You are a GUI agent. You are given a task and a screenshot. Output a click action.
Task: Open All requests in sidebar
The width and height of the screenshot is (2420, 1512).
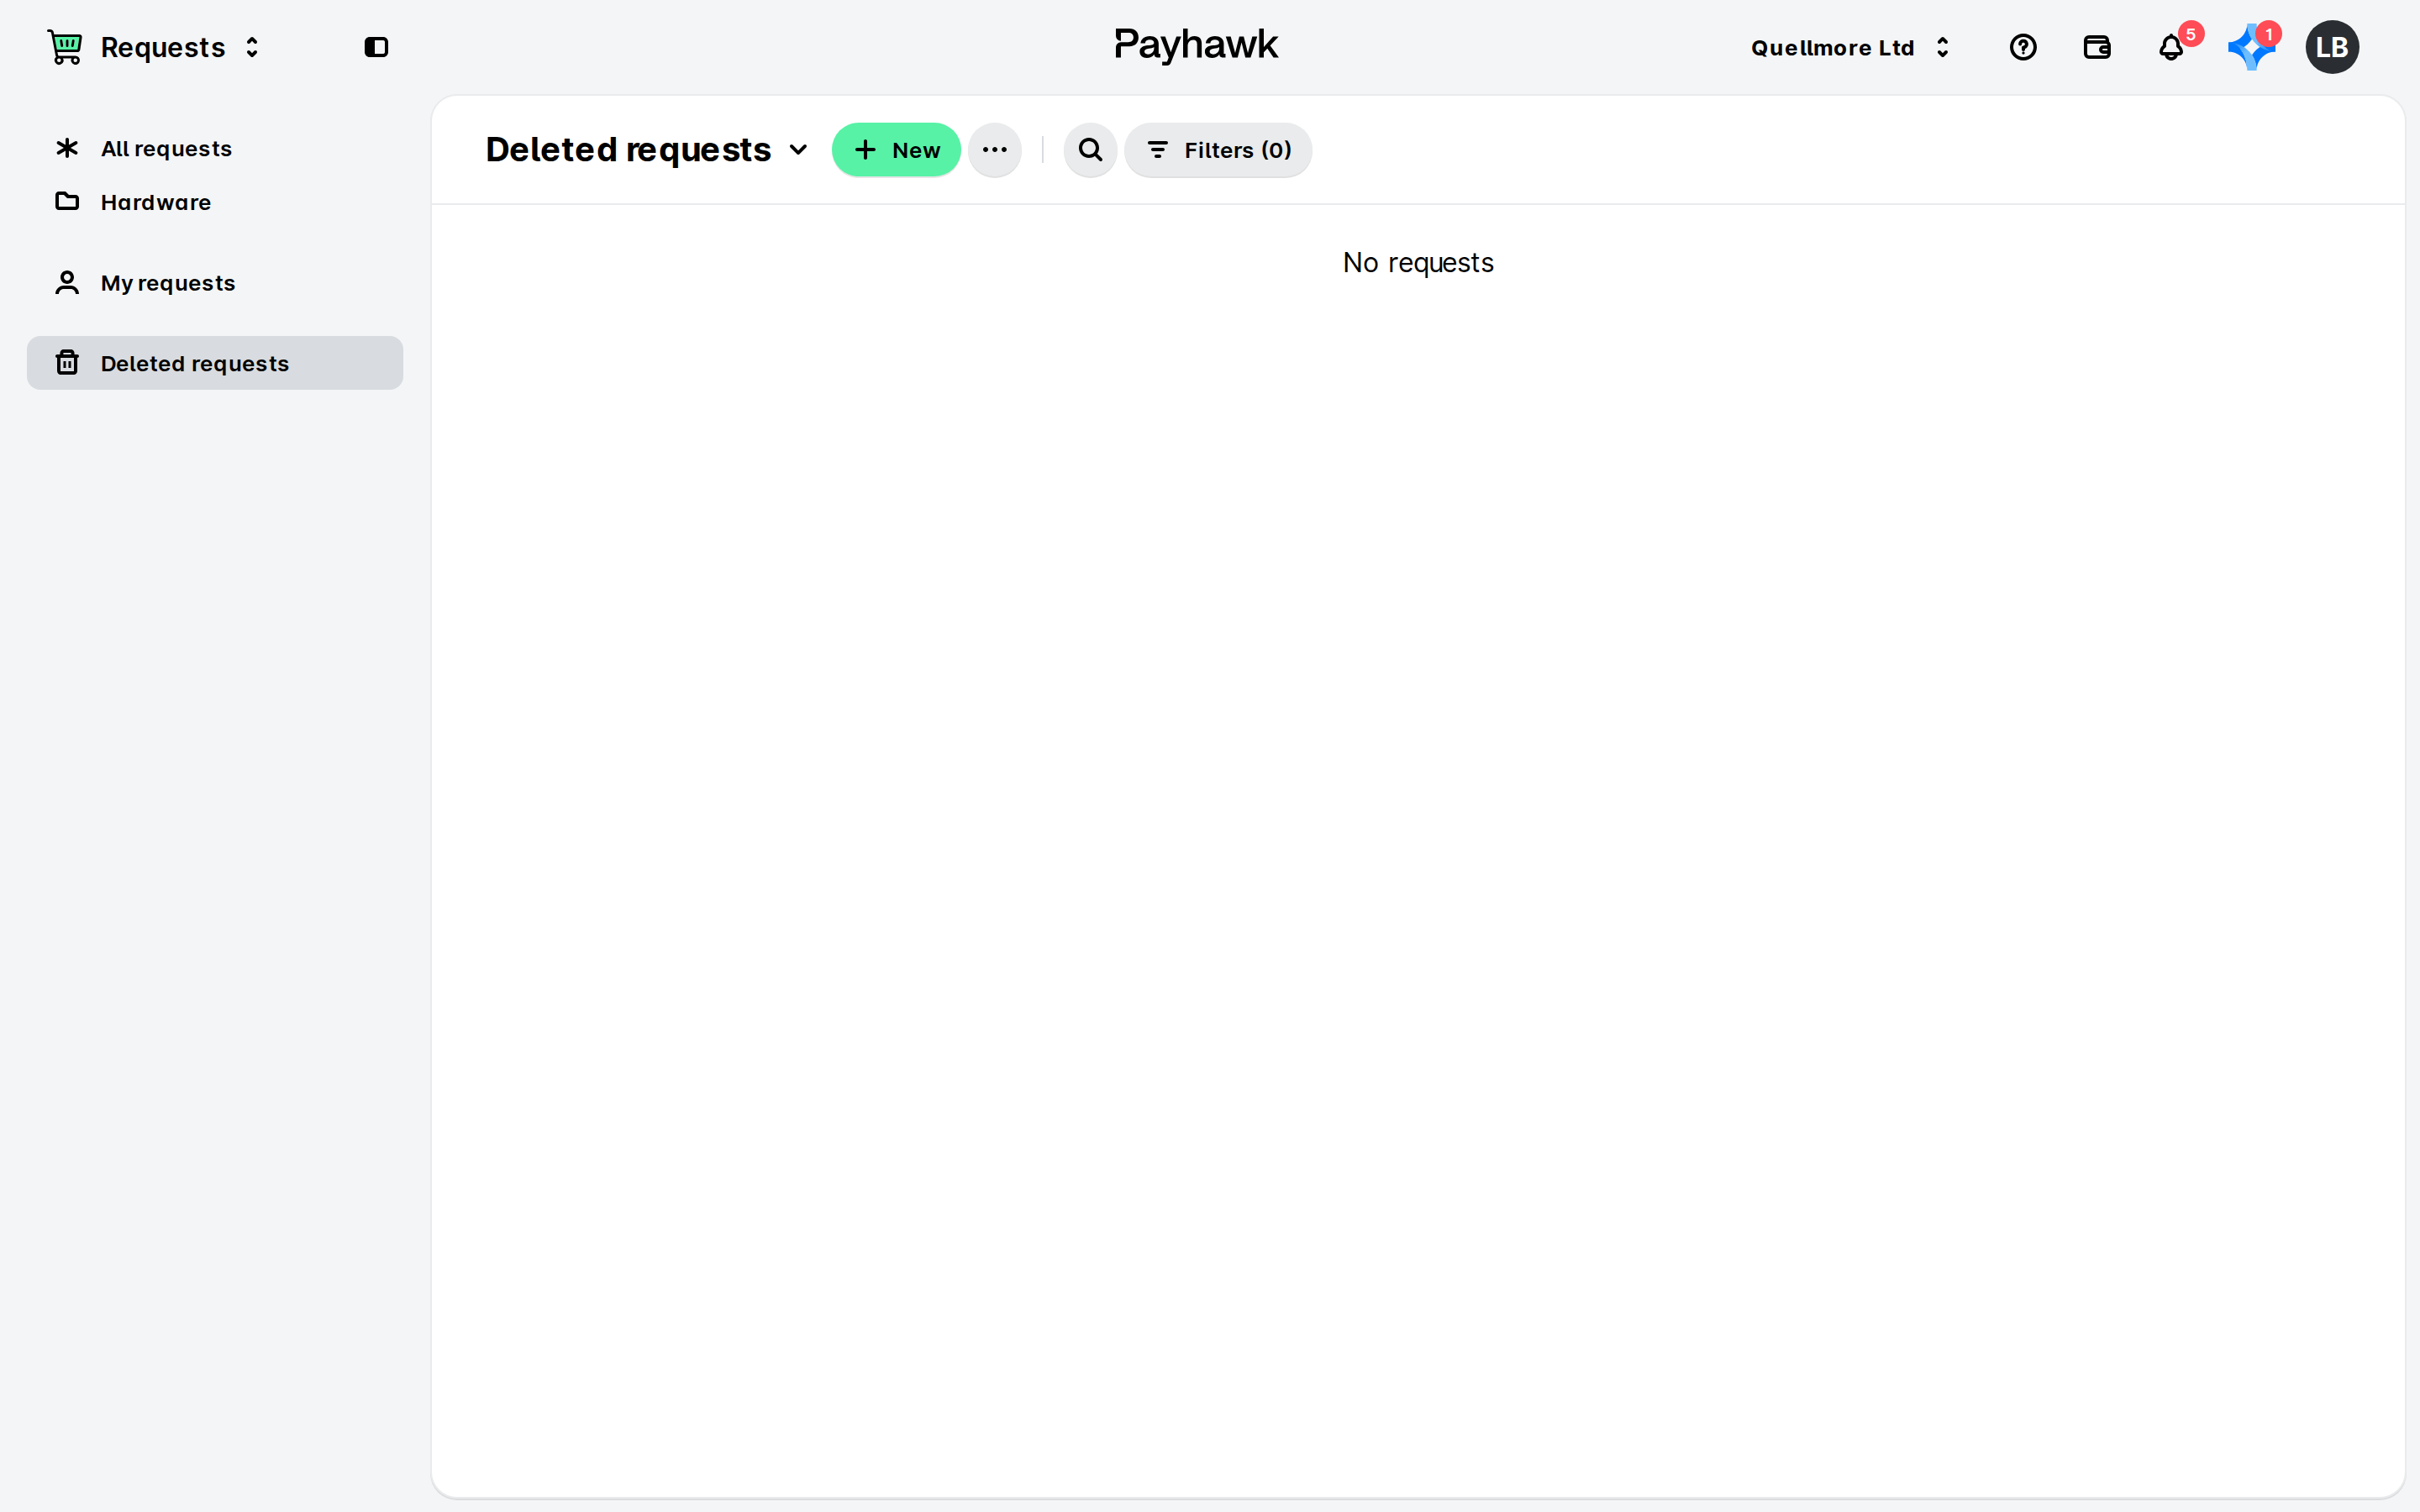pyautogui.click(x=215, y=148)
